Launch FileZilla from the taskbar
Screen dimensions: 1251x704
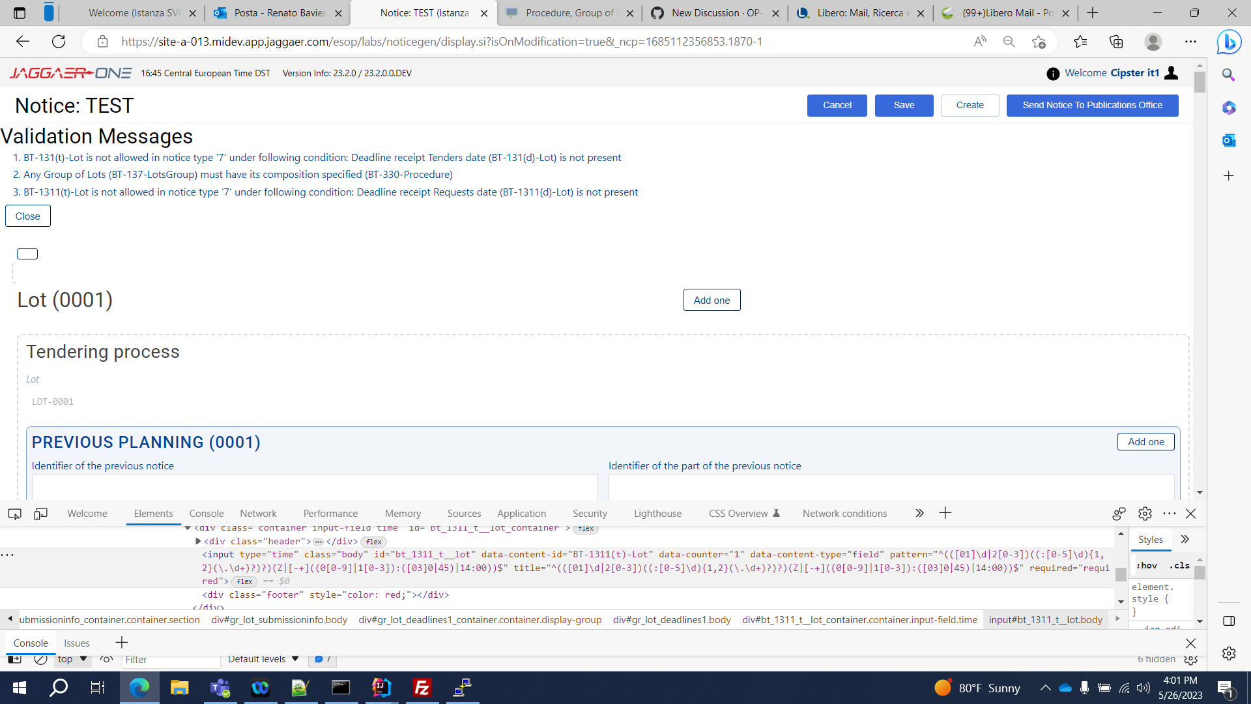pyautogui.click(x=422, y=688)
